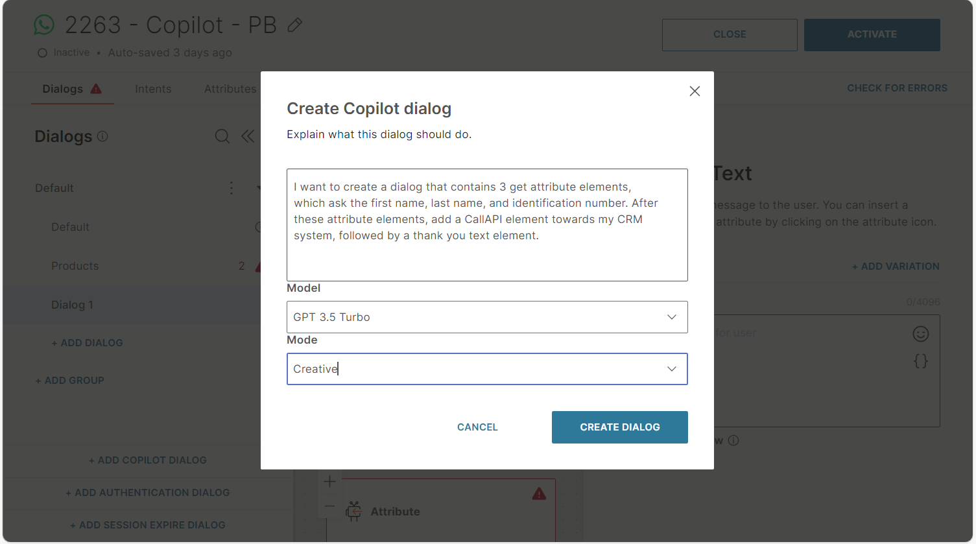Click the info icon next to Dialogs heading

point(102,136)
